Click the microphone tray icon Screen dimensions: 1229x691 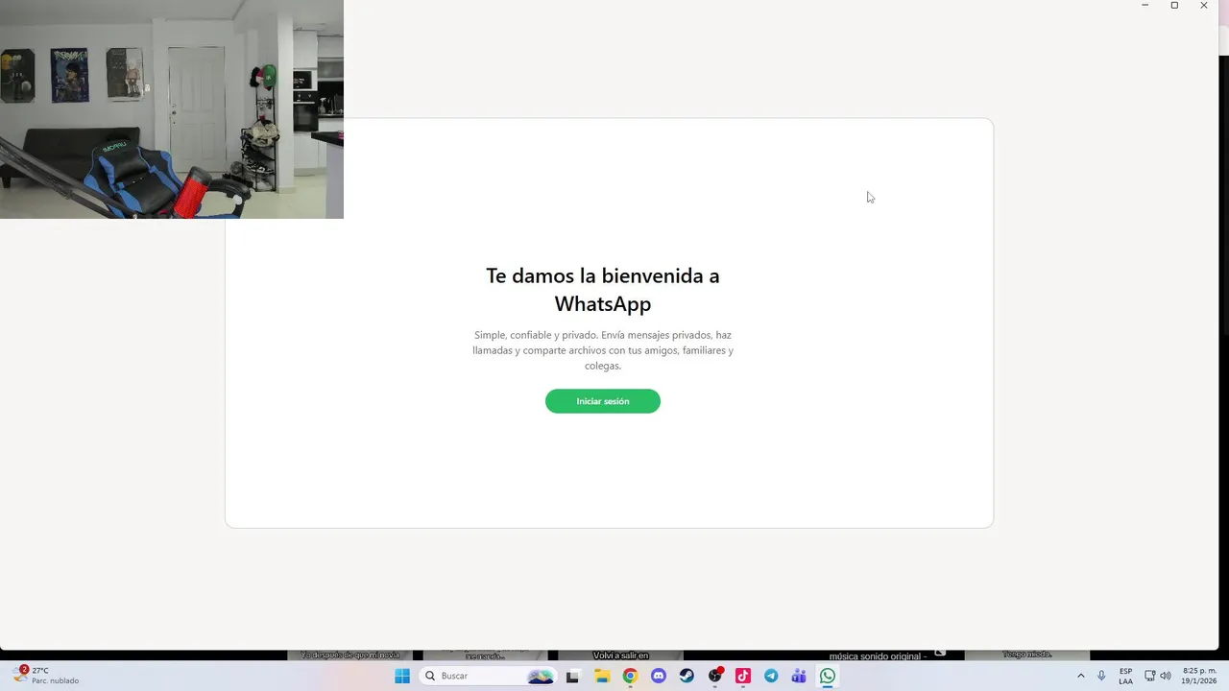tap(1101, 676)
